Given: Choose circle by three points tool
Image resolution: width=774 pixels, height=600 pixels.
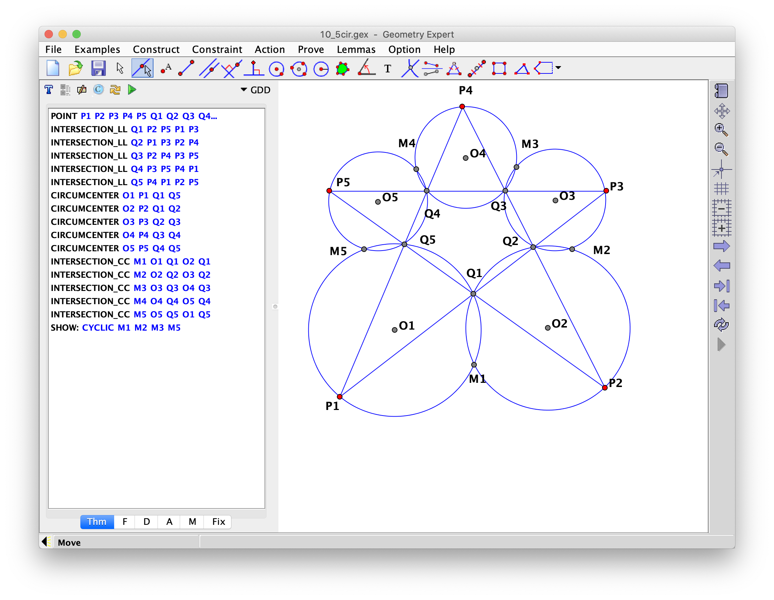Looking at the screenshot, I should pos(298,69).
